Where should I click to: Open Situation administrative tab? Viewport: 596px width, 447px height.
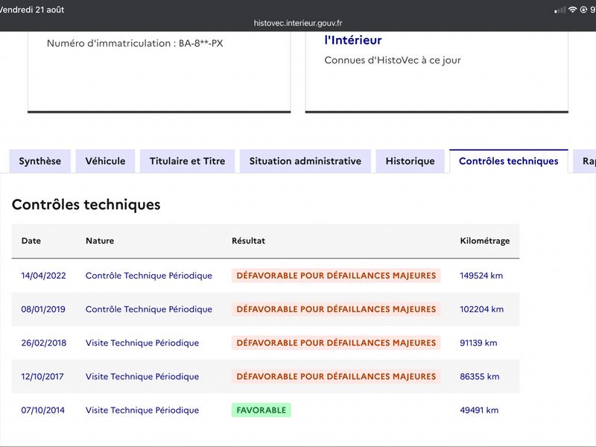click(305, 161)
